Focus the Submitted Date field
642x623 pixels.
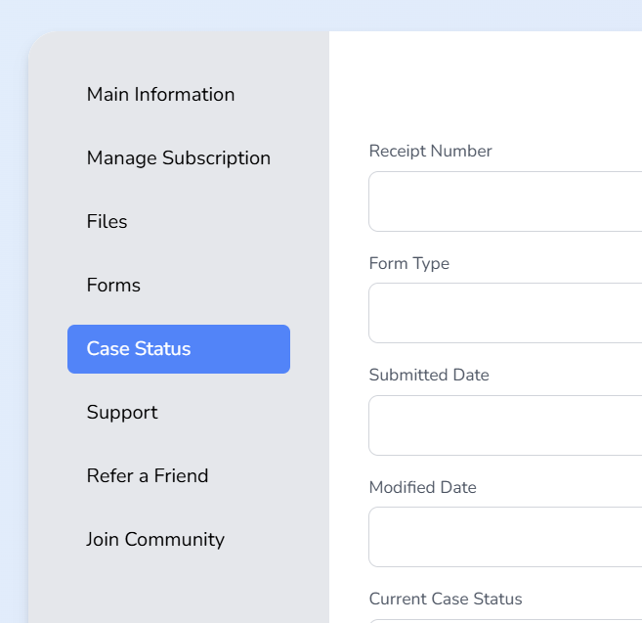click(x=505, y=425)
